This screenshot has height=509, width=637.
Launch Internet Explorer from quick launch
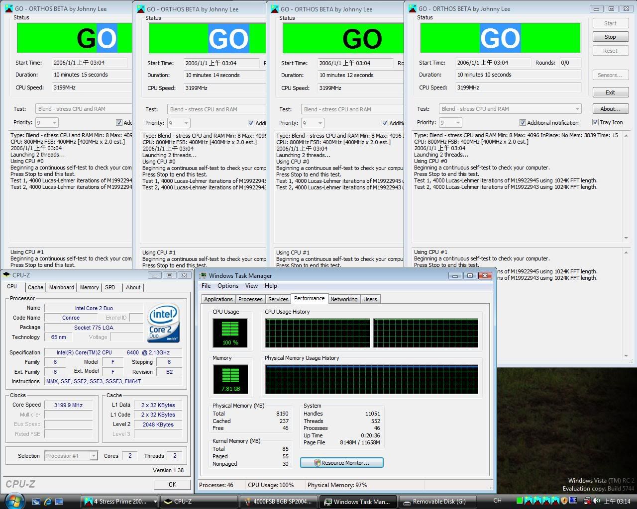coord(48,502)
